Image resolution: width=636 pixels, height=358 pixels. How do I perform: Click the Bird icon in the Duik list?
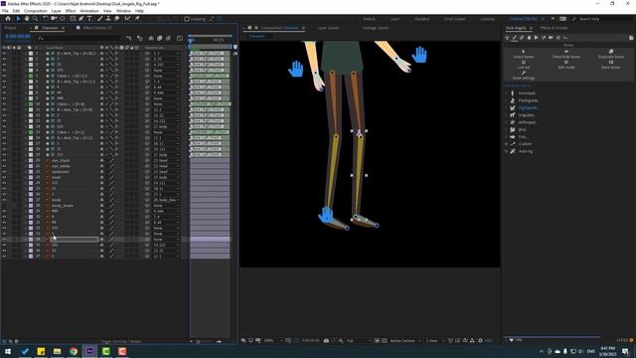(x=513, y=129)
